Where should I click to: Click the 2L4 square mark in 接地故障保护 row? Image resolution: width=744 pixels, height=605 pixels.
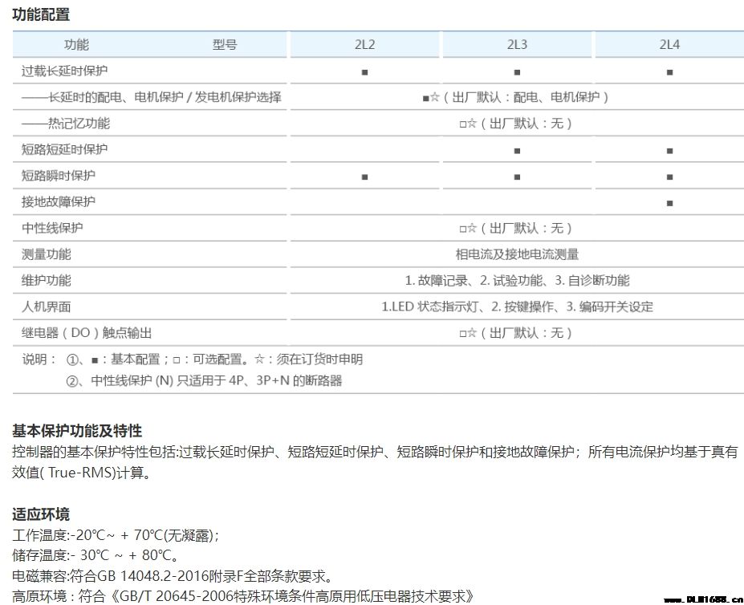tap(669, 203)
